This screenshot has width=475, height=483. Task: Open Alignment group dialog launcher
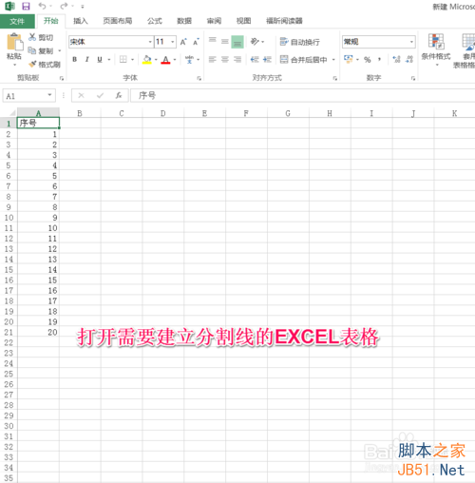click(x=335, y=78)
